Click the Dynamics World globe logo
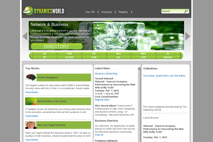The width and height of the screenshot is (213, 142). tap(28, 11)
